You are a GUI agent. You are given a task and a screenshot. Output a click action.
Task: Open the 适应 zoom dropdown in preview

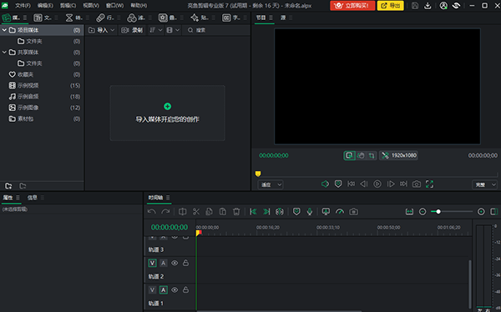tap(271, 184)
